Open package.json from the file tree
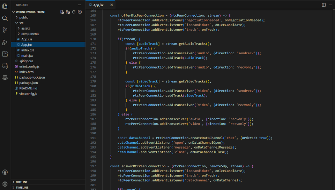Screen dimensions: 335x190 [29, 83]
